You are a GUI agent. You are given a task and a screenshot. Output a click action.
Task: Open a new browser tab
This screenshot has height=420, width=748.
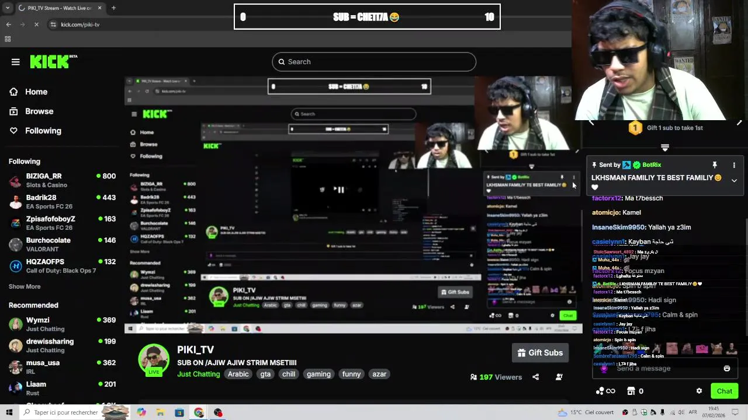(113, 8)
